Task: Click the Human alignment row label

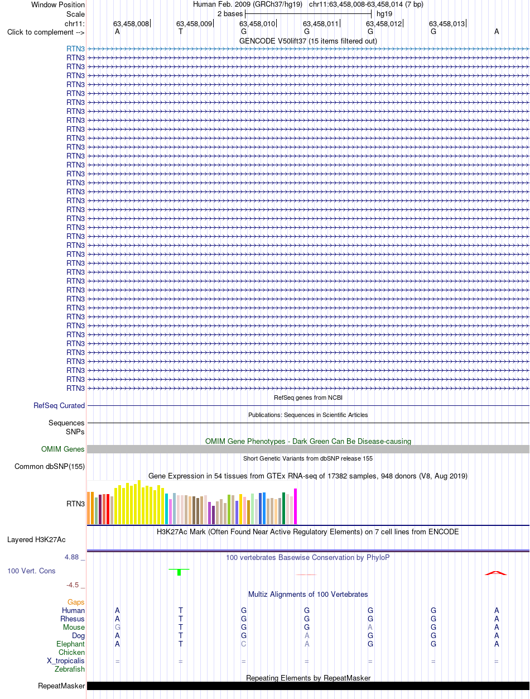Action: [x=74, y=610]
